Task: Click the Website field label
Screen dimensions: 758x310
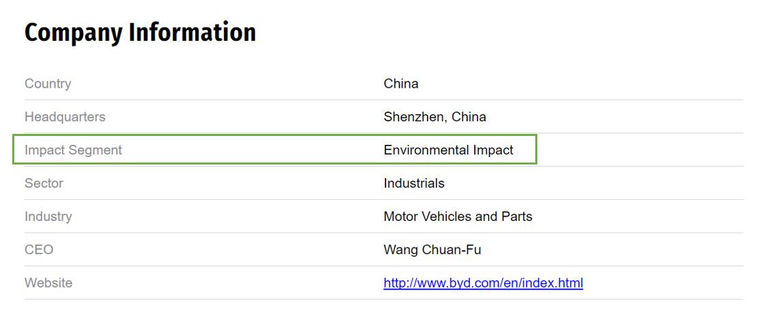Action: 48,283
